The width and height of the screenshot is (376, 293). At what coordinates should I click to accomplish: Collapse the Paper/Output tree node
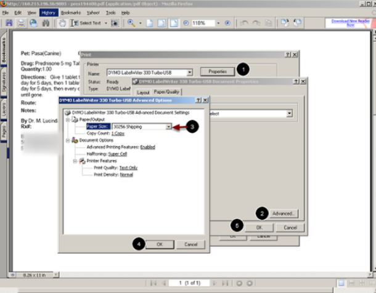pos(68,119)
